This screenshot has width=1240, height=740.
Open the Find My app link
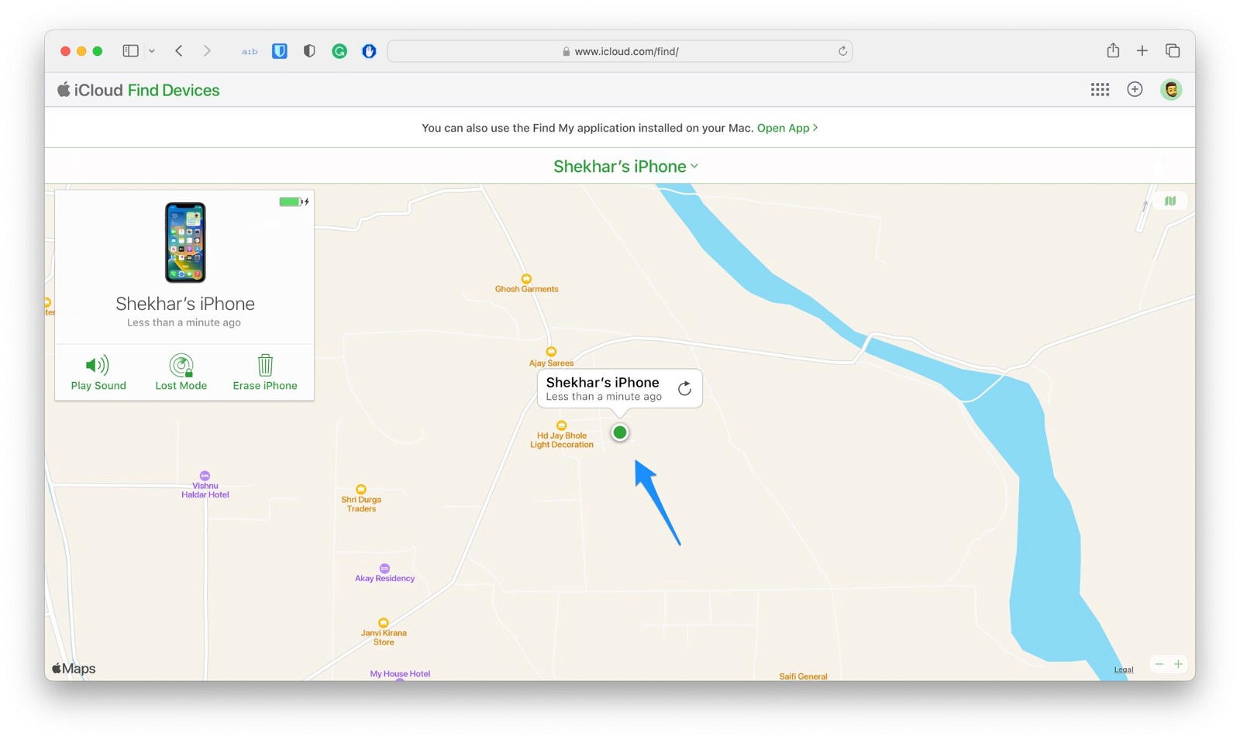787,128
